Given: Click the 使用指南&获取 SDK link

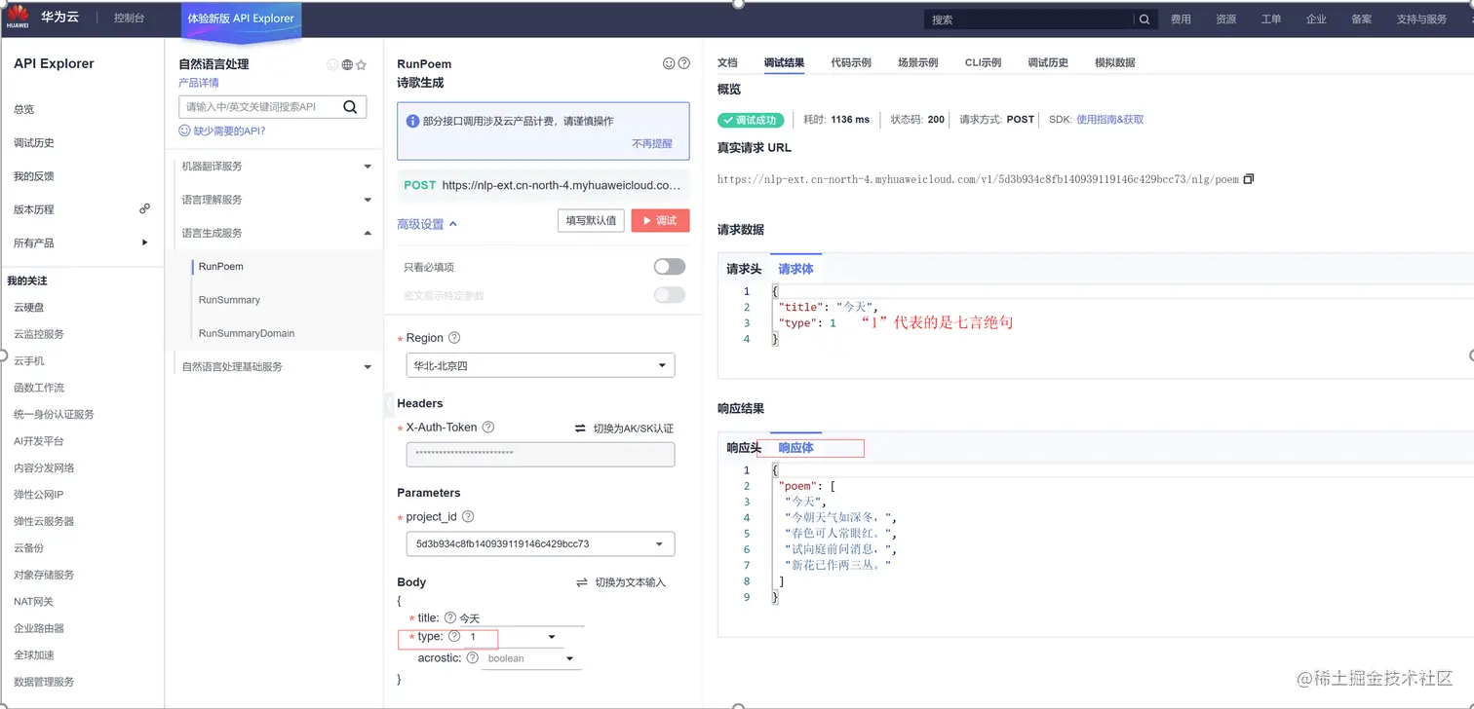Looking at the screenshot, I should [x=1109, y=120].
